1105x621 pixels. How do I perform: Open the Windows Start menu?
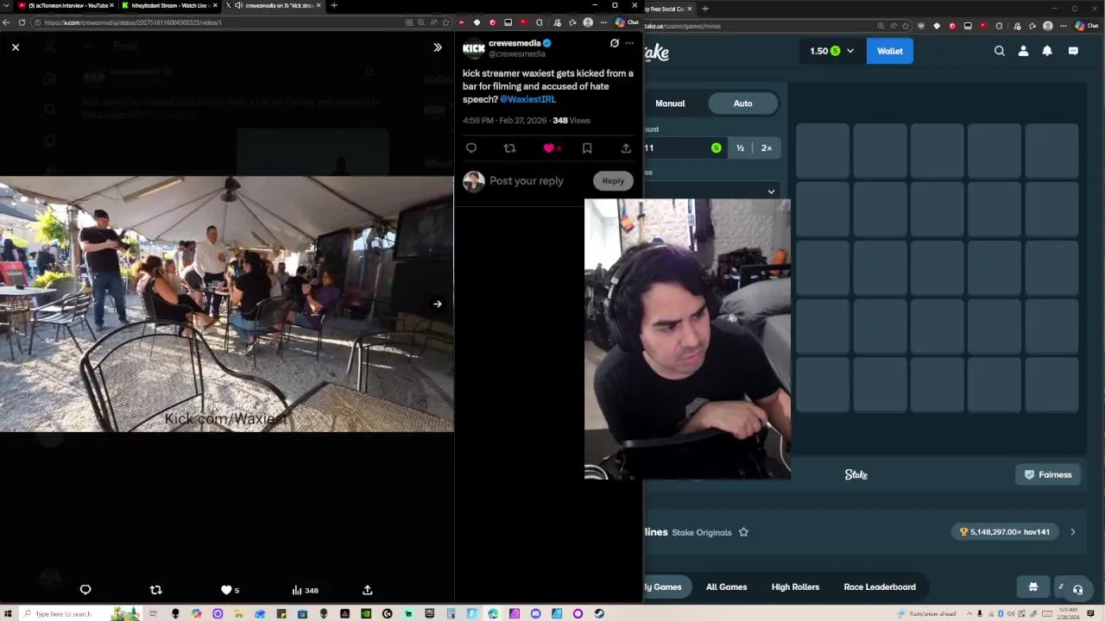coord(7,614)
